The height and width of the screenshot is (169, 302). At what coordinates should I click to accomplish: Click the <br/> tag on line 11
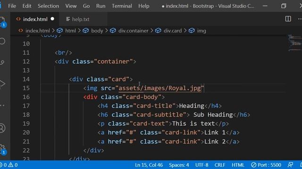click(x=63, y=53)
